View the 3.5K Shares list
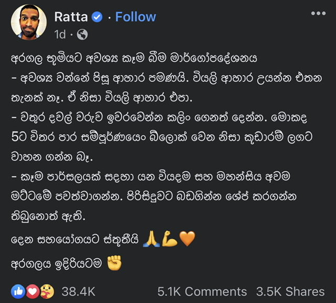Screen dimensions: 336x303 290,291
